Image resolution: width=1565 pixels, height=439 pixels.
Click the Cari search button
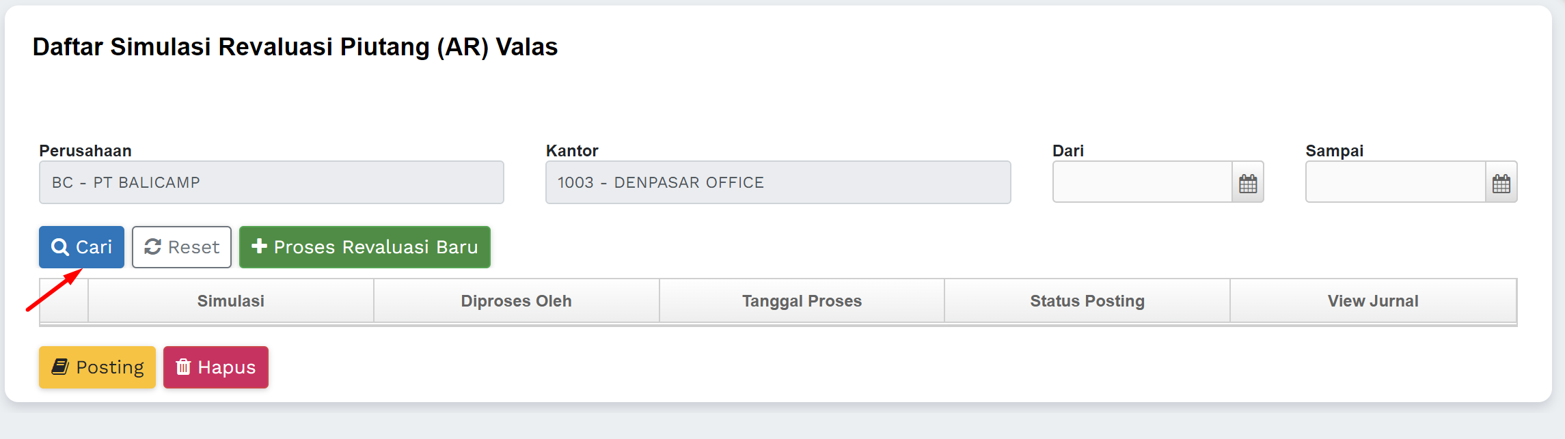(81, 247)
